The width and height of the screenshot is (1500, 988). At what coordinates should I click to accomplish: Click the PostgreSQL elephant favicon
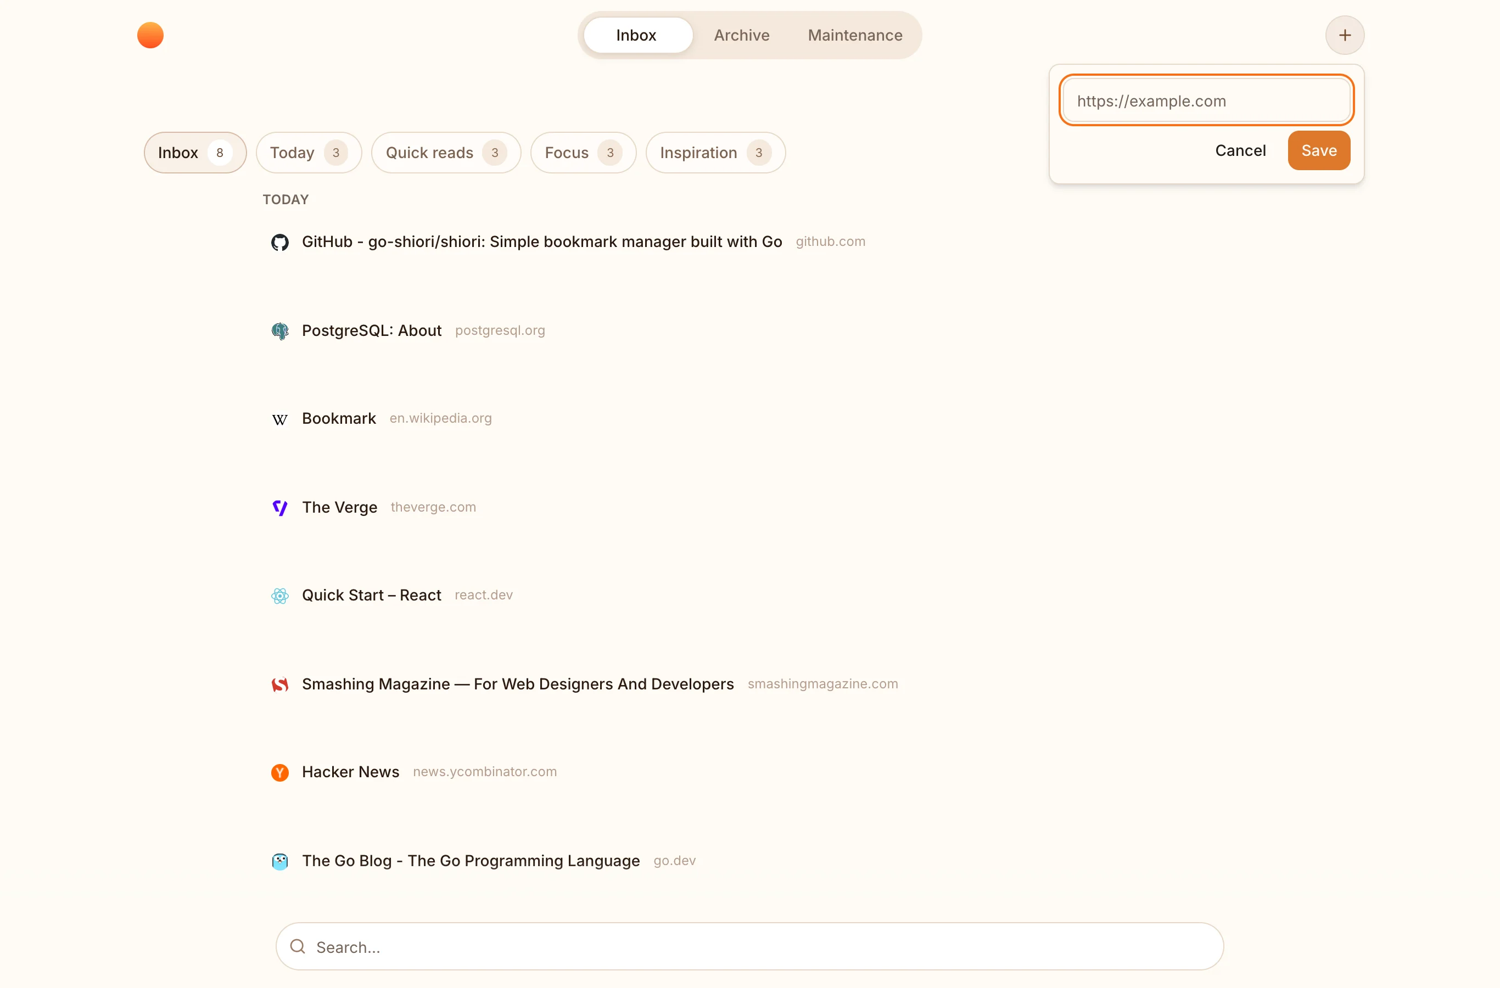click(280, 331)
